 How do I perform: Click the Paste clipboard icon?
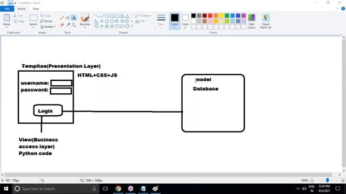coord(6,18)
